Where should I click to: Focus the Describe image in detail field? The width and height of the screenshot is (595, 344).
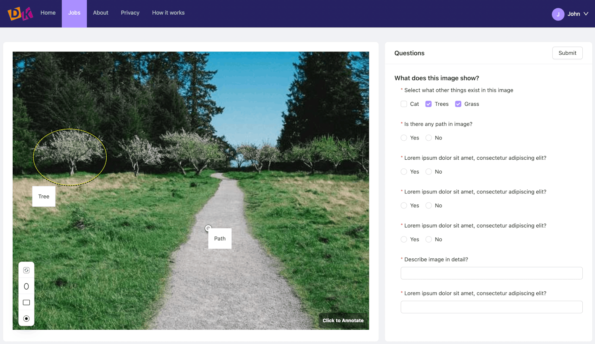[x=491, y=273]
